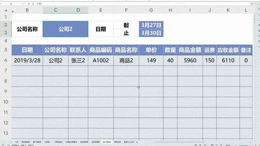Switch to the 主页 sheet tab
This screenshot has width=260, height=146.
(x=17, y=142)
